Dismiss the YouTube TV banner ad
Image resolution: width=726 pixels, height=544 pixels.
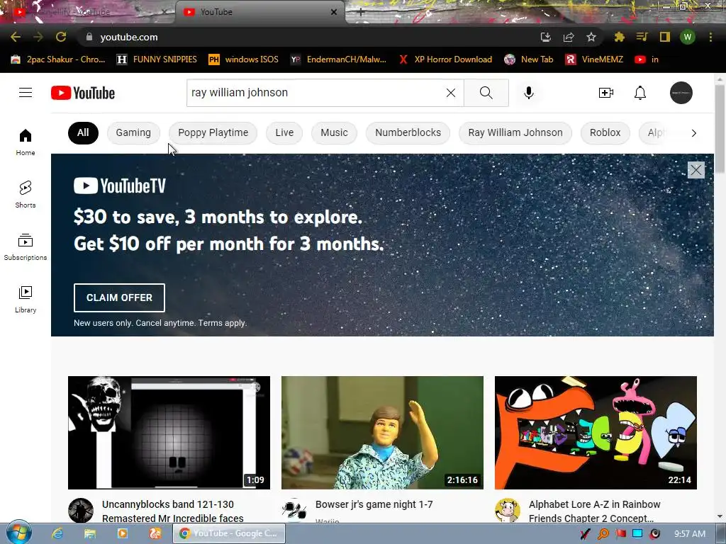point(696,170)
